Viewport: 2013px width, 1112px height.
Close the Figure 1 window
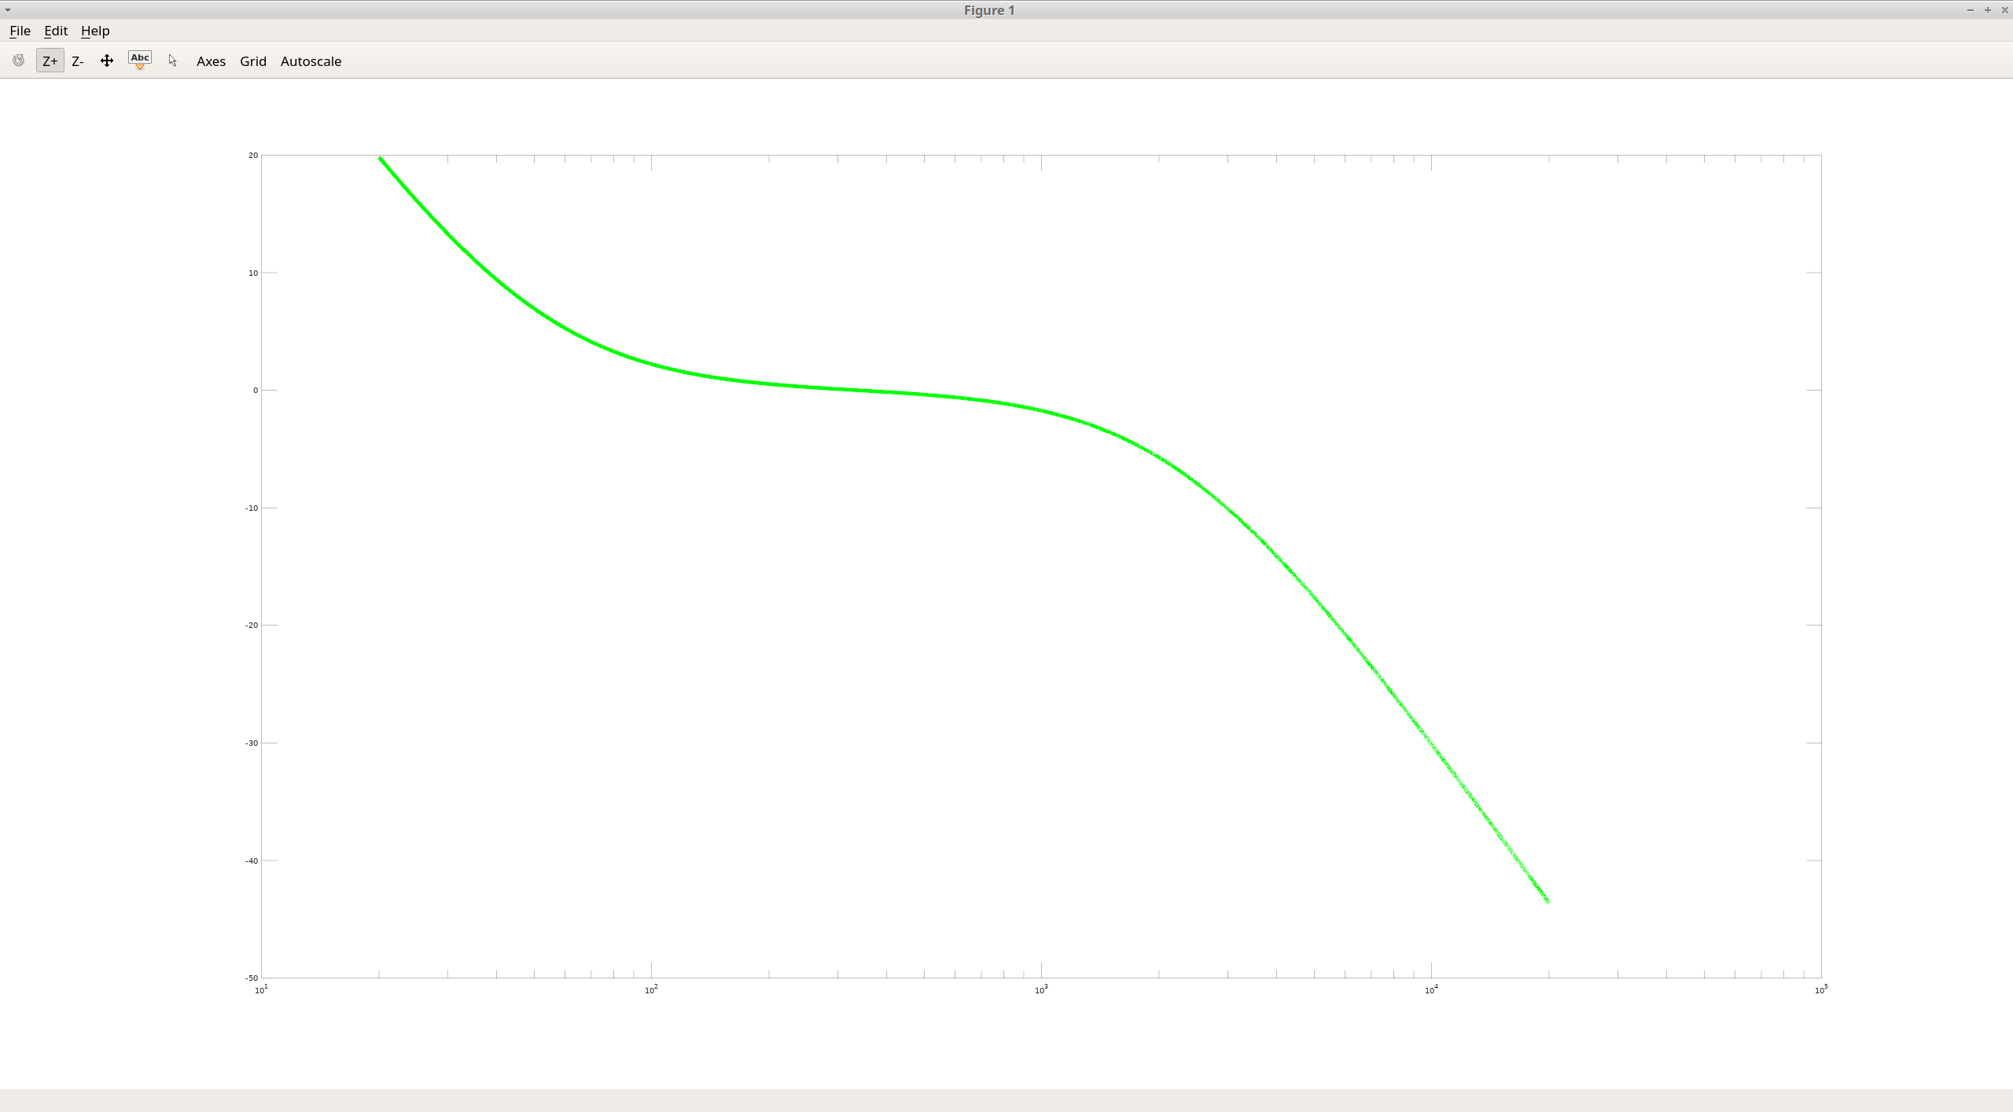pos(2004,10)
